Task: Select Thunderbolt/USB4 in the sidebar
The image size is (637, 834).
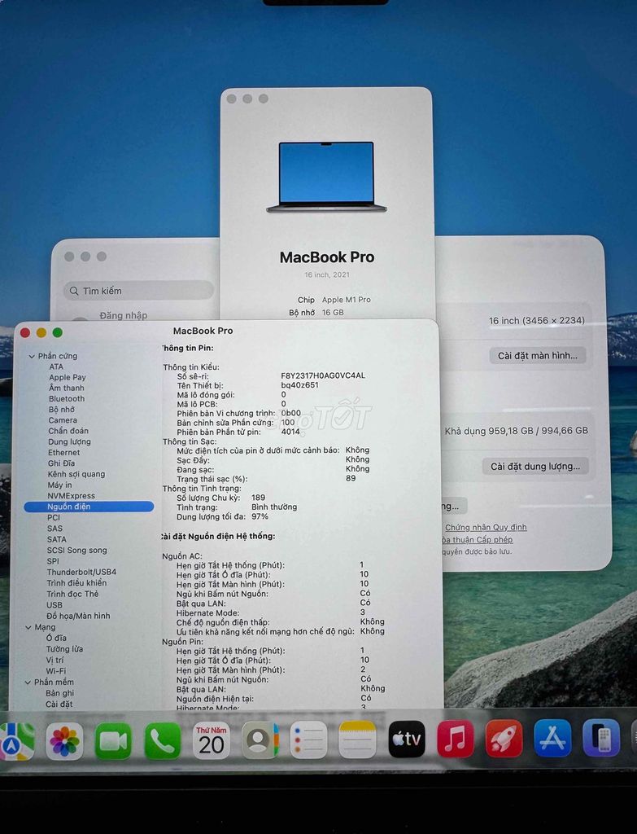Action: pos(81,573)
